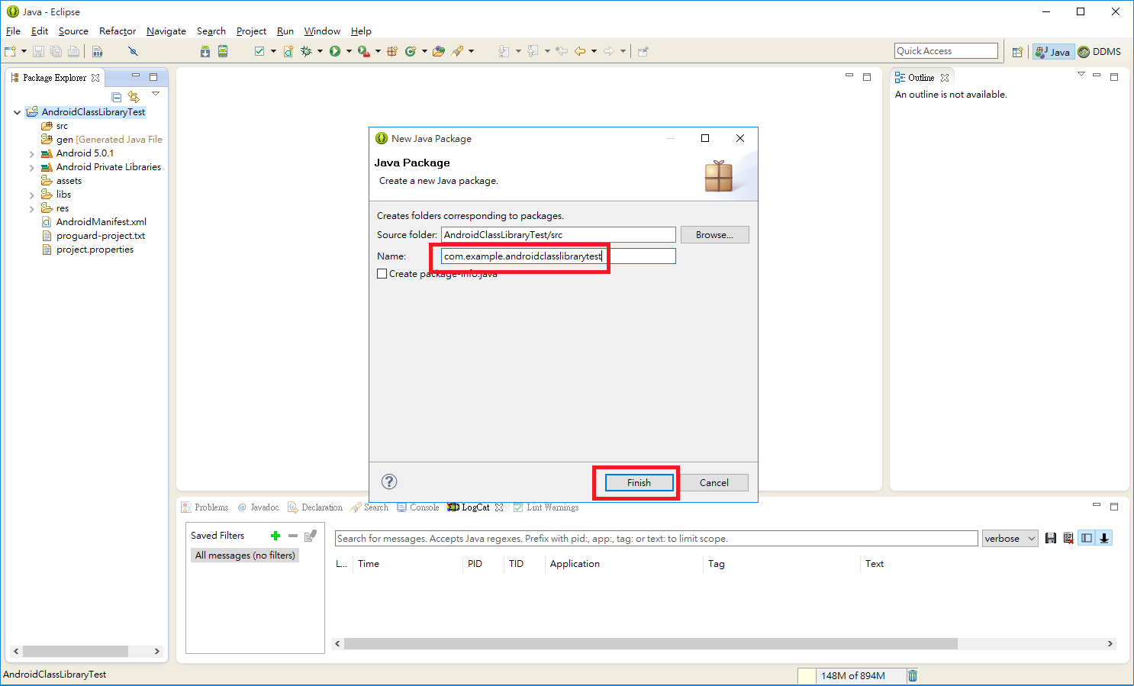Switch to the Lint Warnings tab
This screenshot has width=1134, height=686.
pyautogui.click(x=546, y=507)
